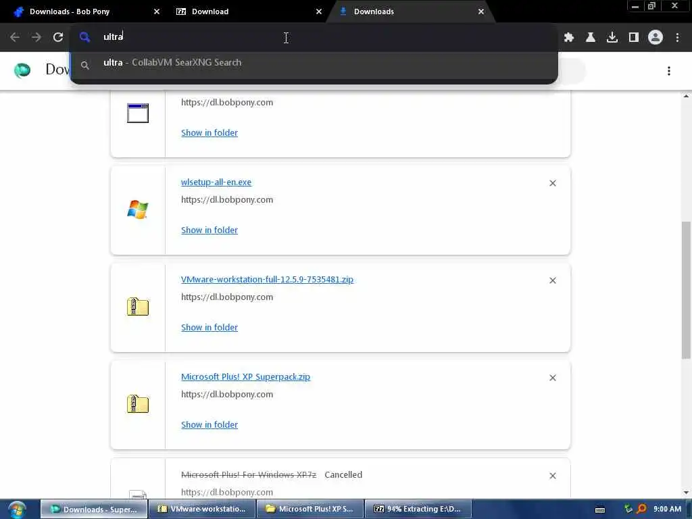Open the experiments flask icon
692x519 pixels.
click(591, 38)
